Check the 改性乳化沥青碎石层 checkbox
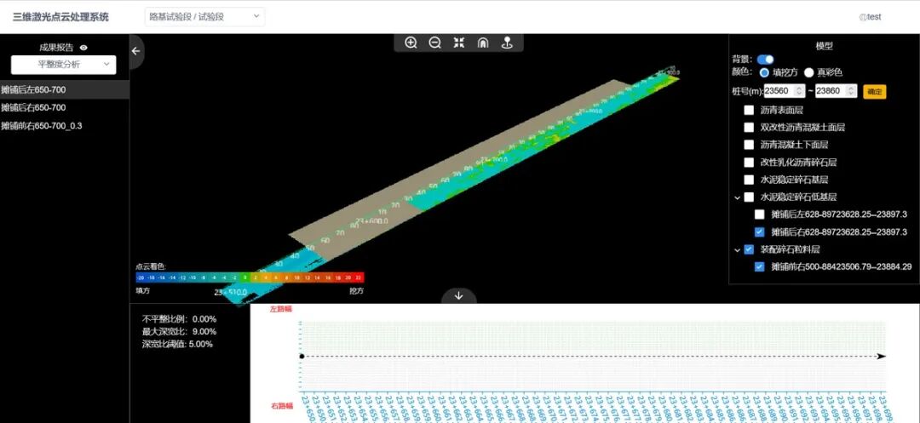The width and height of the screenshot is (920, 423). tap(749, 163)
